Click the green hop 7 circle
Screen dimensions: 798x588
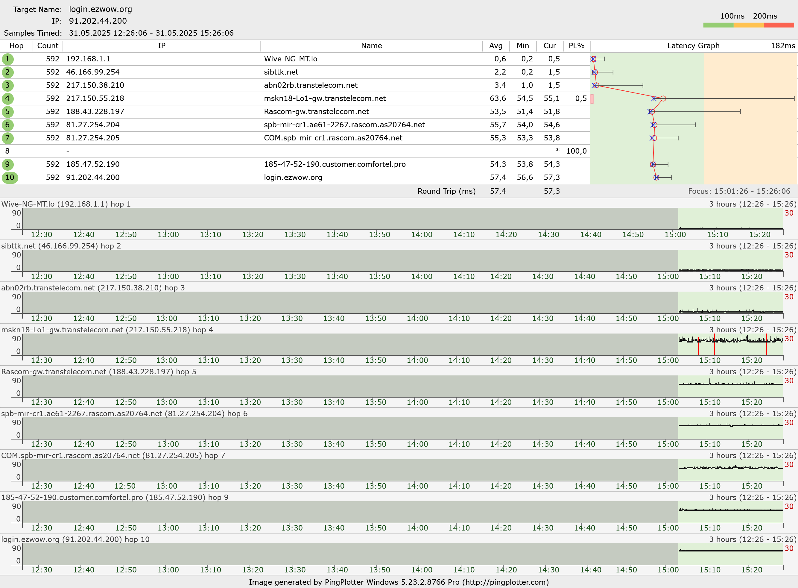pyautogui.click(x=7, y=138)
